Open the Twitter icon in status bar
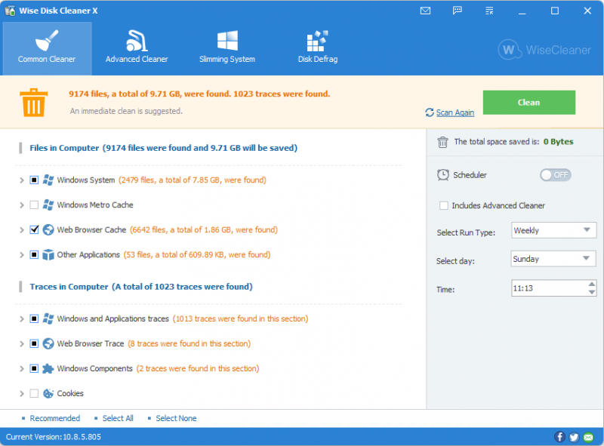604x446 pixels. [x=574, y=437]
